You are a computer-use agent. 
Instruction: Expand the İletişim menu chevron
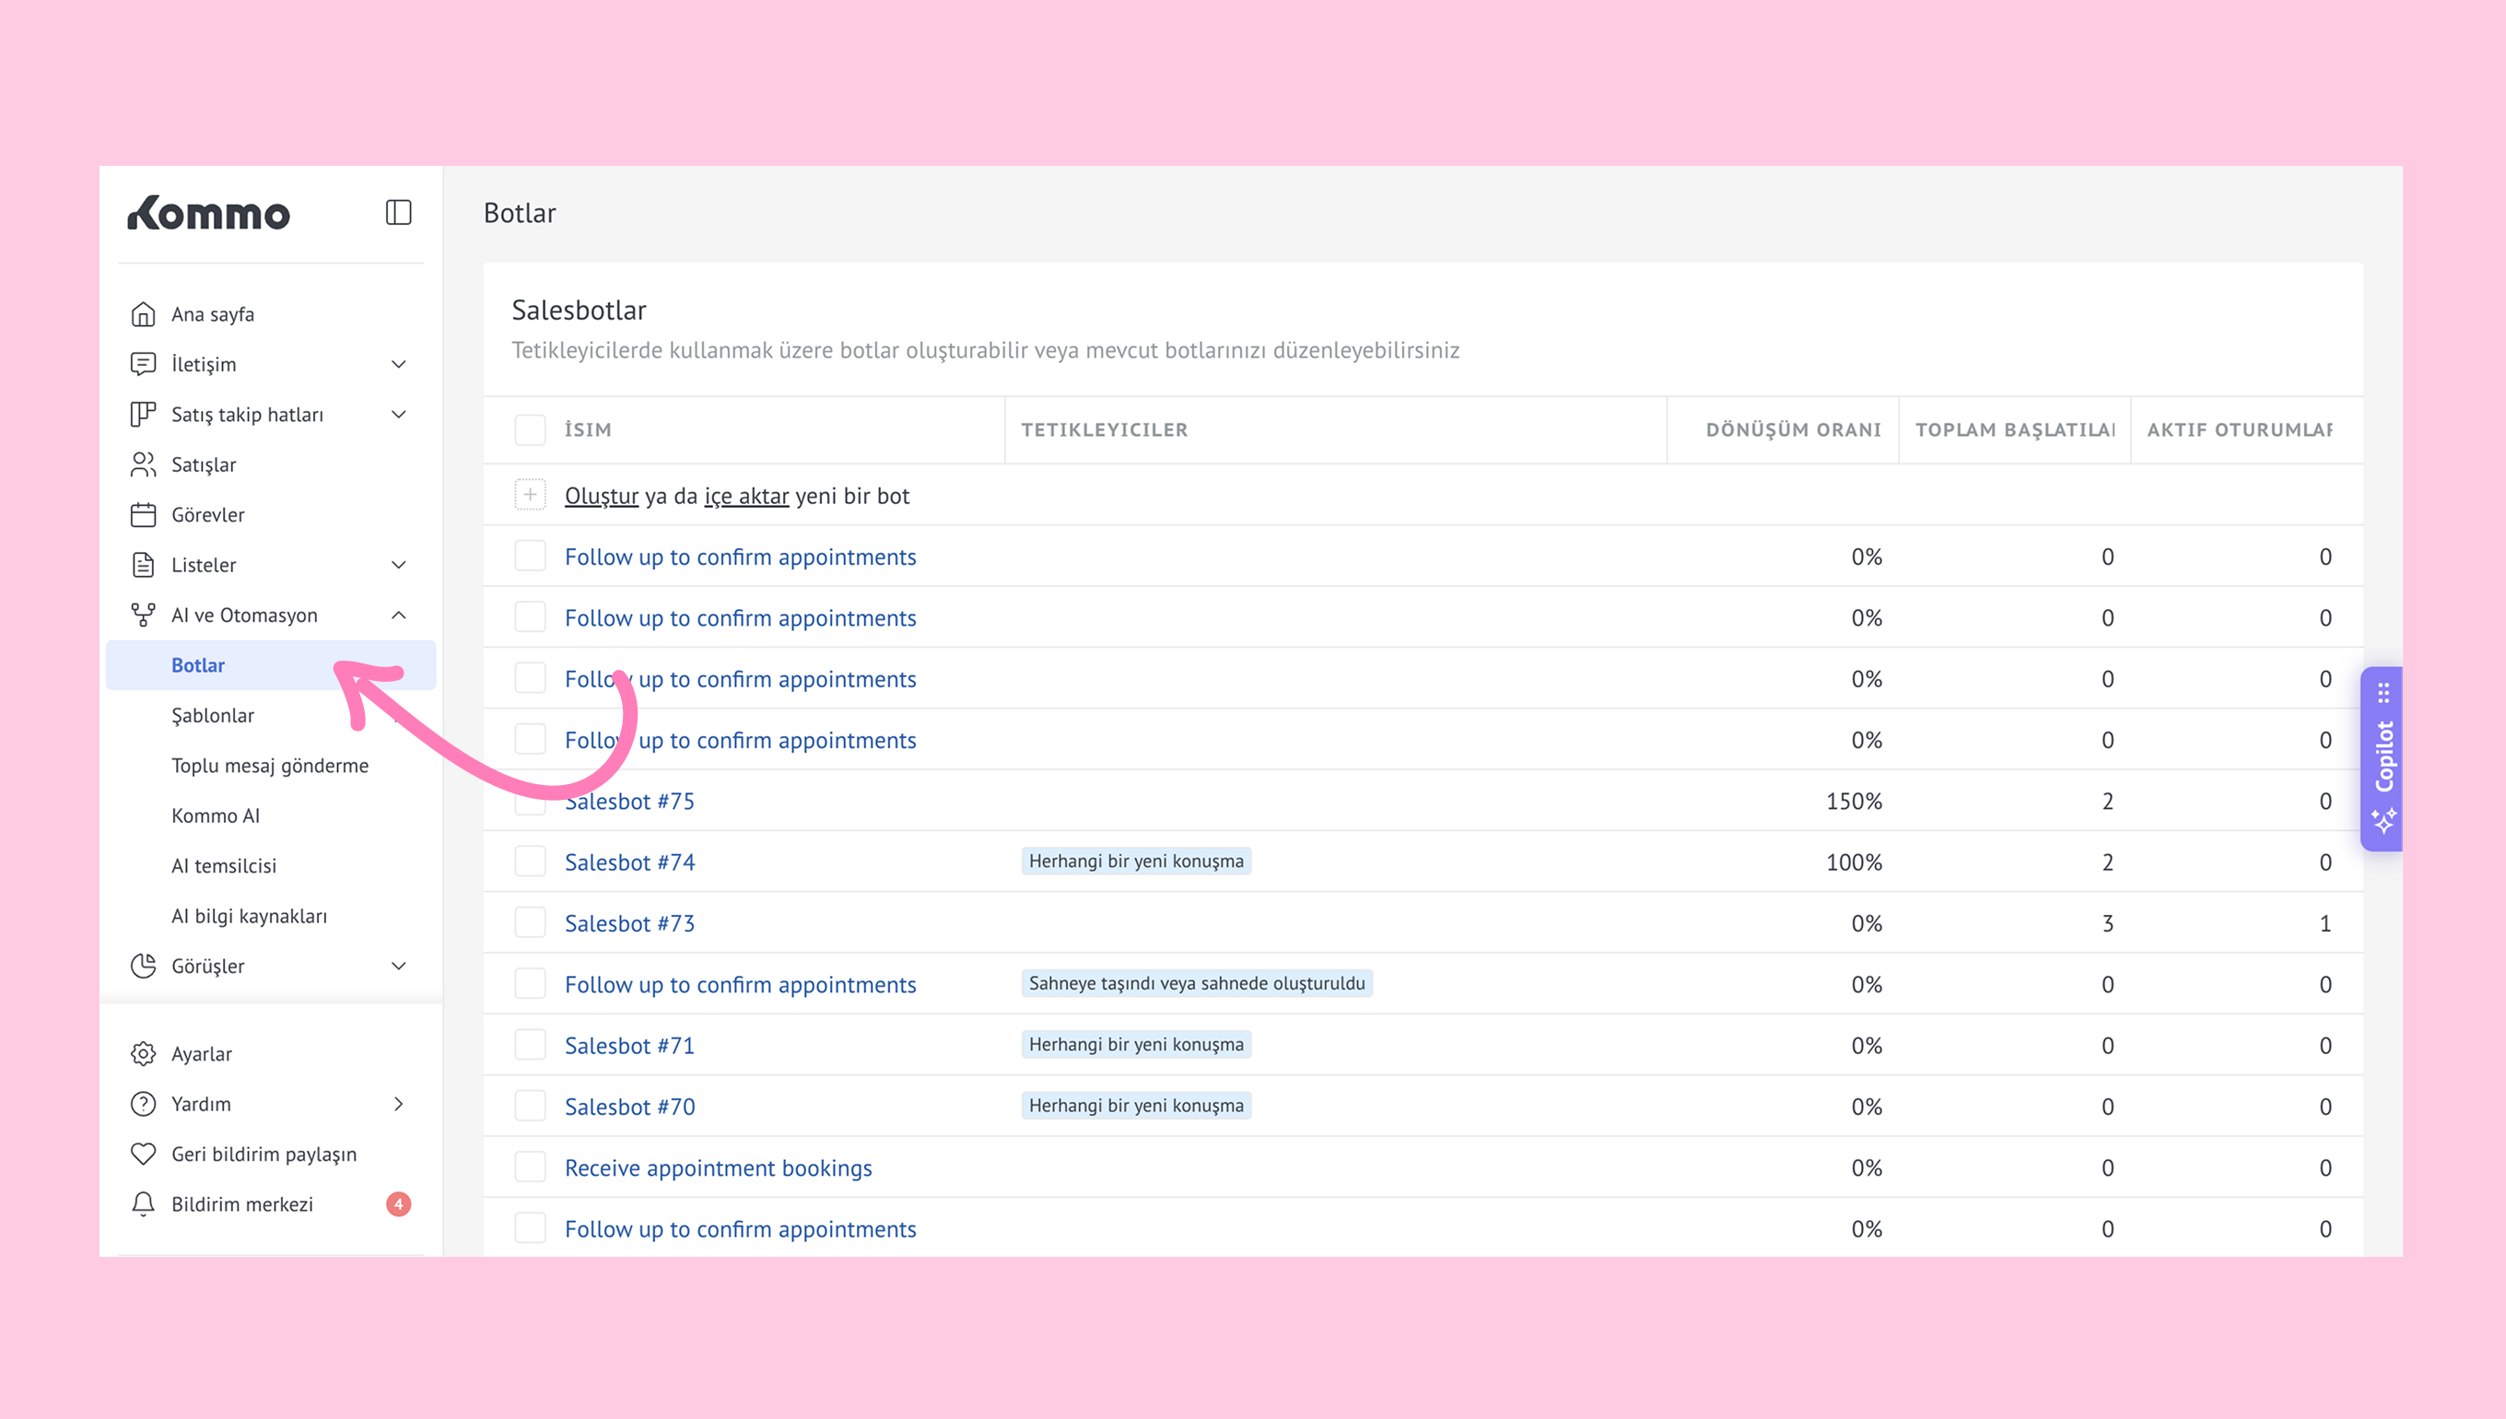[x=399, y=365]
